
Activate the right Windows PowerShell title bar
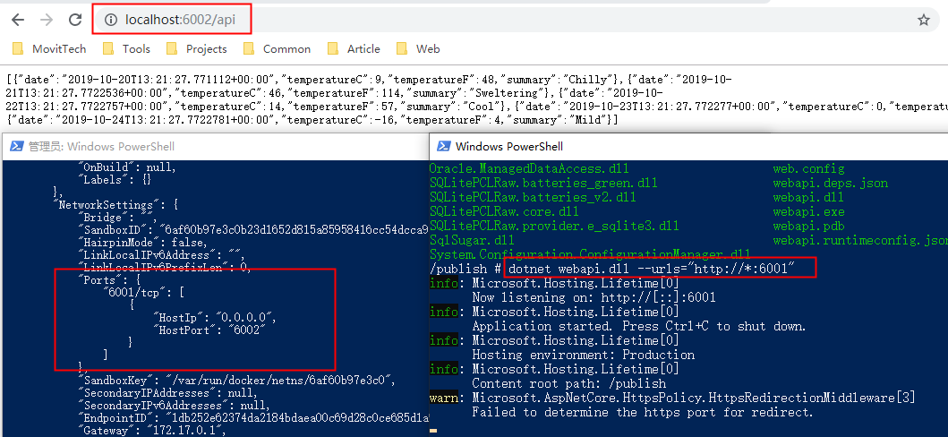coord(688,146)
